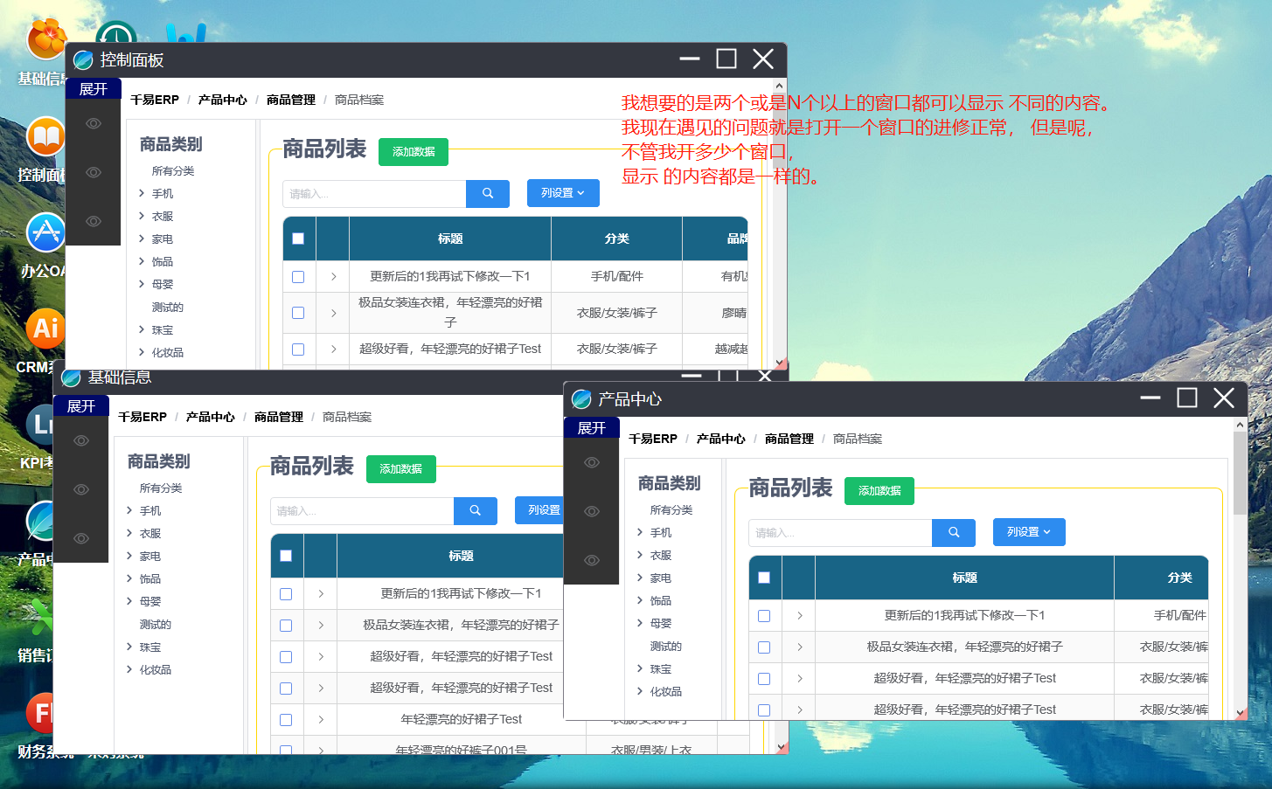1272x789 pixels.
Task: Open the 列设置 dropdown in 产品中心 window
Action: pos(1029,532)
